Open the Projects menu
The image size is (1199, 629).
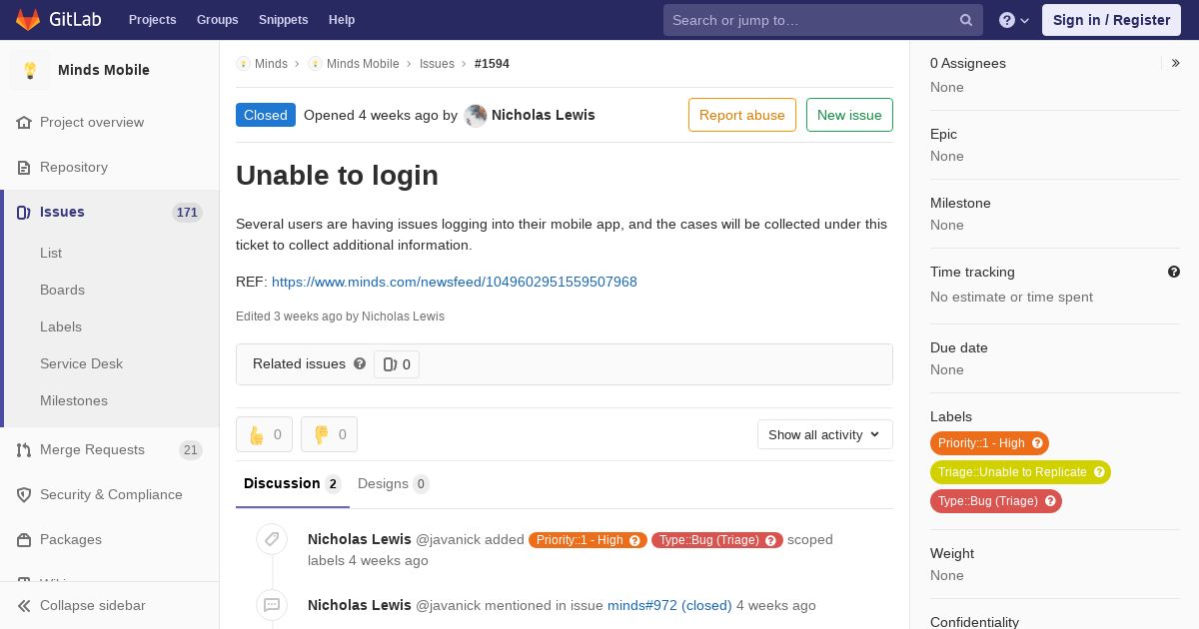152,20
